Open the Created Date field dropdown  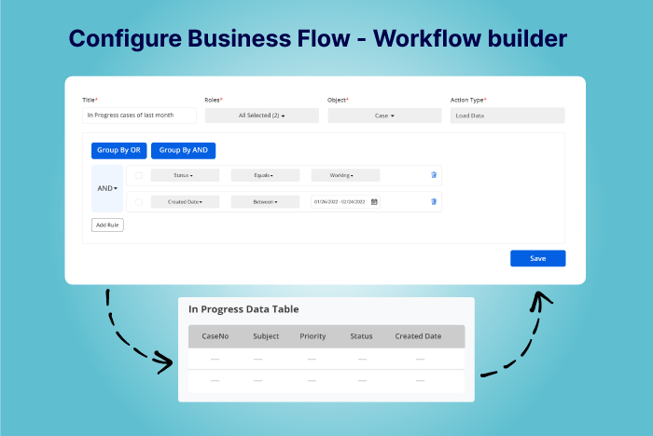click(x=184, y=201)
